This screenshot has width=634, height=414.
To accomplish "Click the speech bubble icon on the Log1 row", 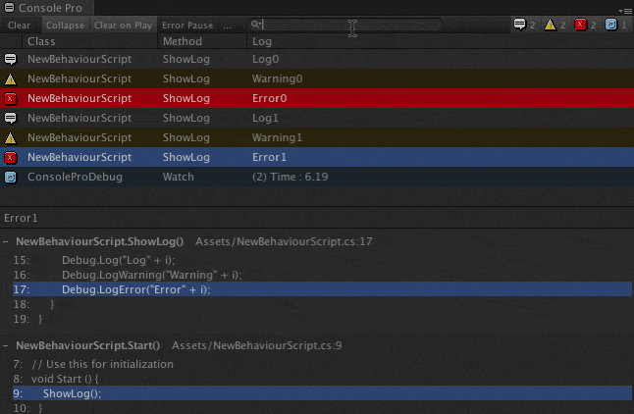I will click(11, 118).
